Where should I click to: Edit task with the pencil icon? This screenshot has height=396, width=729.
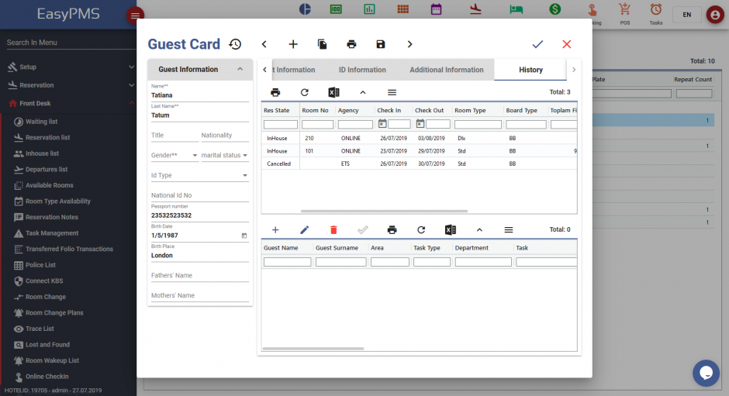(304, 230)
